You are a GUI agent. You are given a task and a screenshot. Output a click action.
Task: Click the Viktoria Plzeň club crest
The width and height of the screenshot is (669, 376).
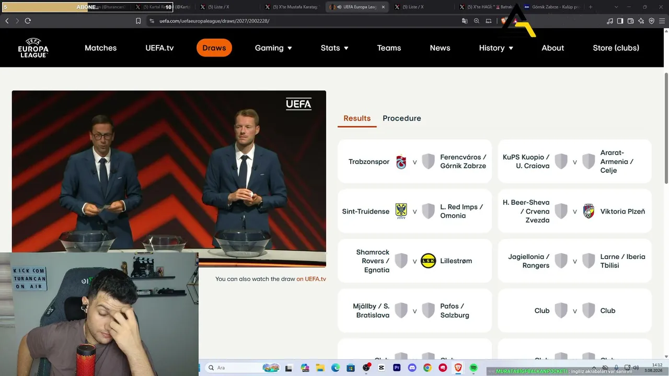click(x=589, y=211)
